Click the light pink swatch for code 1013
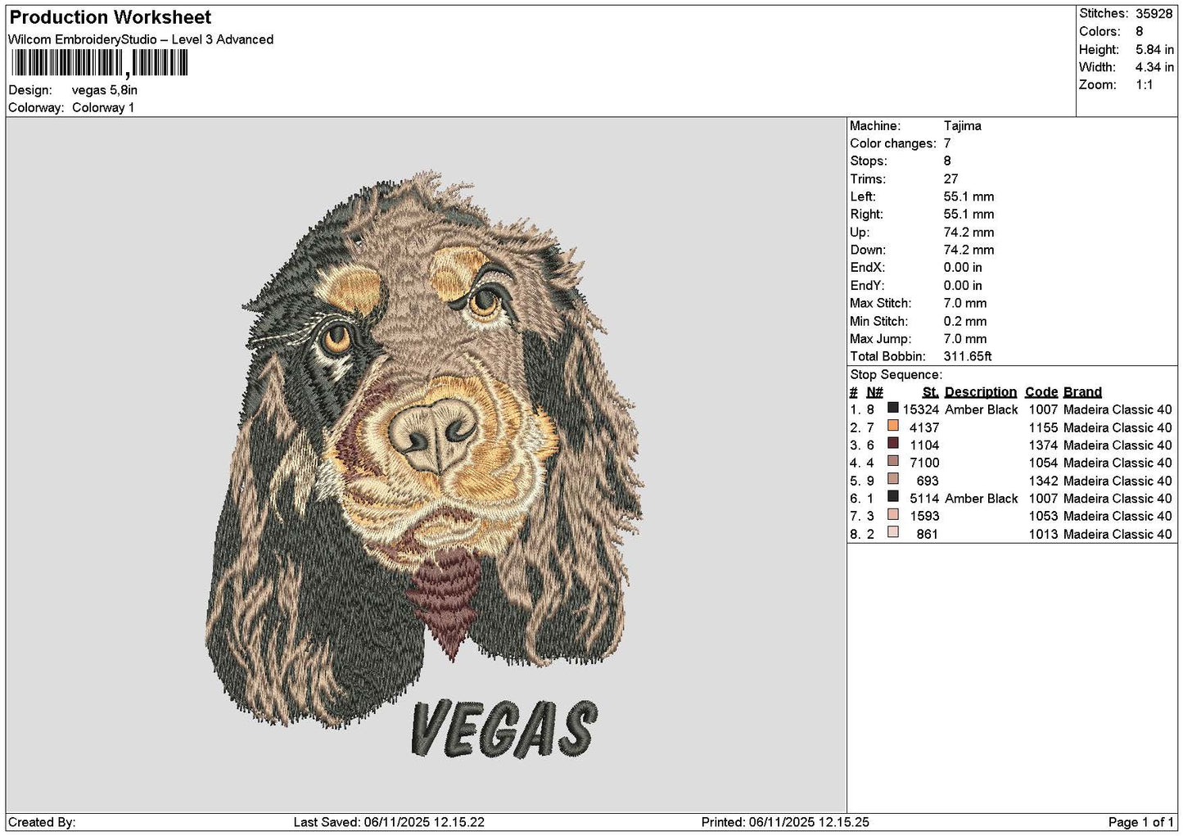 pyautogui.click(x=892, y=532)
